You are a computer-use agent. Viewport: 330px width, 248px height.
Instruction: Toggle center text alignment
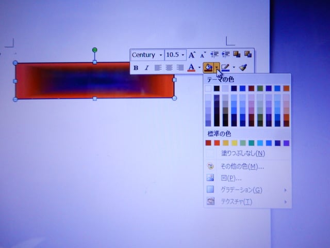pos(169,67)
